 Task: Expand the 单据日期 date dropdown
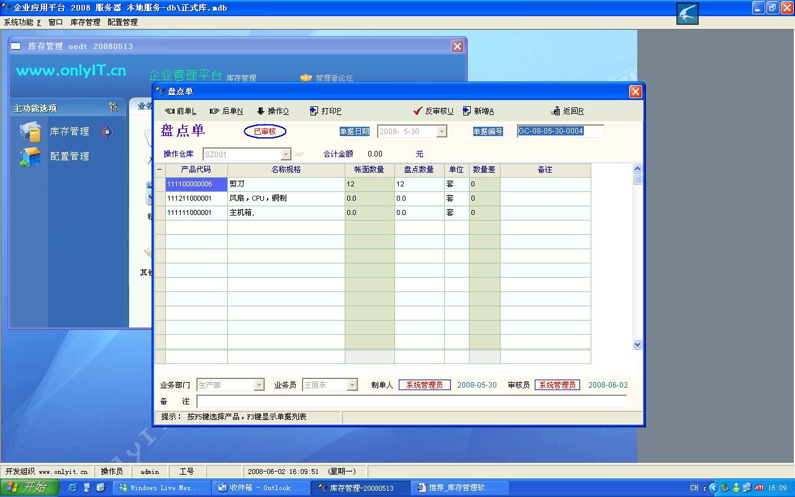tap(442, 132)
